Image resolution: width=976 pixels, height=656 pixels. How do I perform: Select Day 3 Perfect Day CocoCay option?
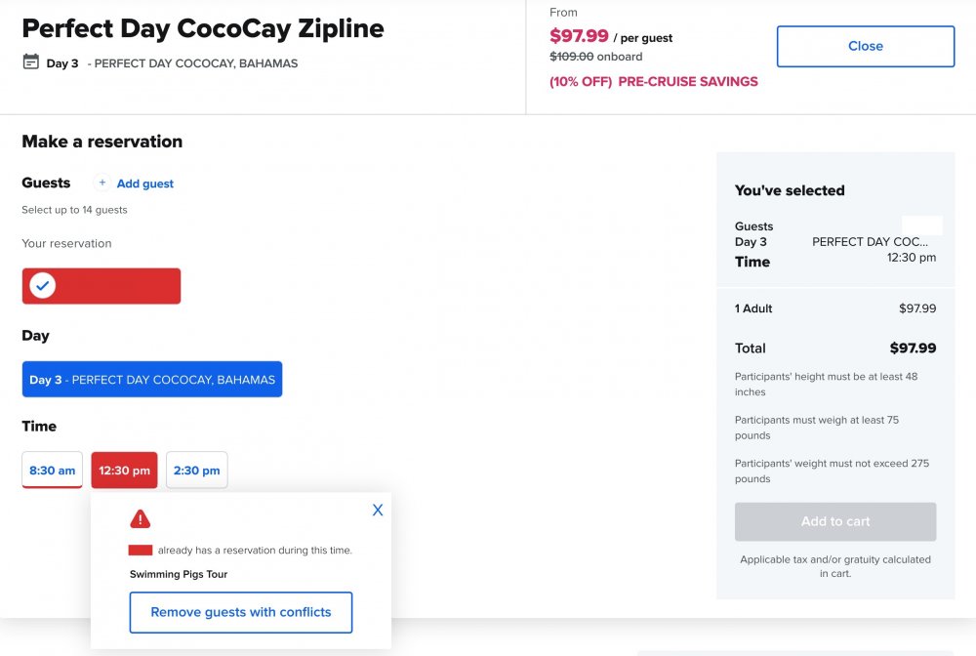[x=152, y=379]
